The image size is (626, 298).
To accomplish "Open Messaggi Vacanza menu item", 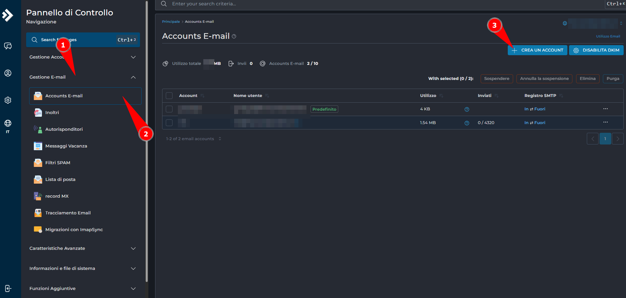I will pyautogui.click(x=85, y=146).
